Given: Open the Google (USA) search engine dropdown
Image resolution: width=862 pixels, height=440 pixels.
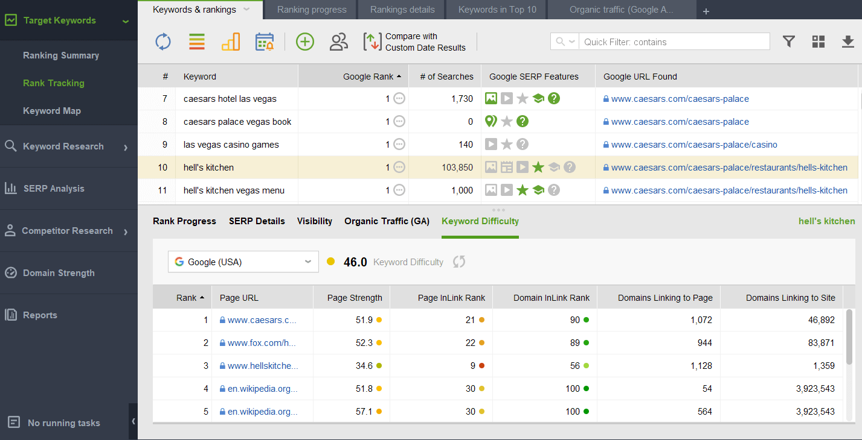Looking at the screenshot, I should [243, 262].
